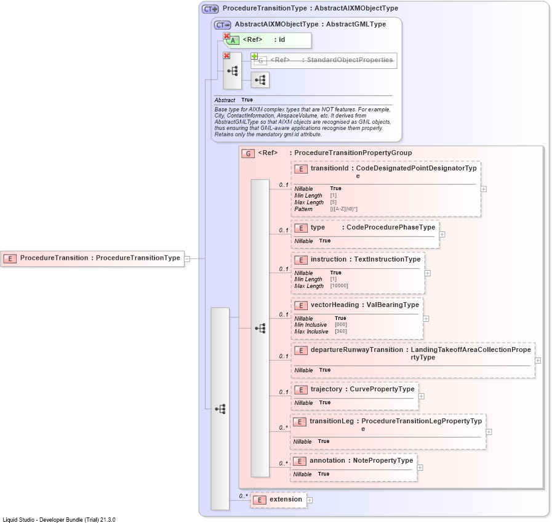
Task: Click the Min Inclusive [000] value
Action: 341,324
